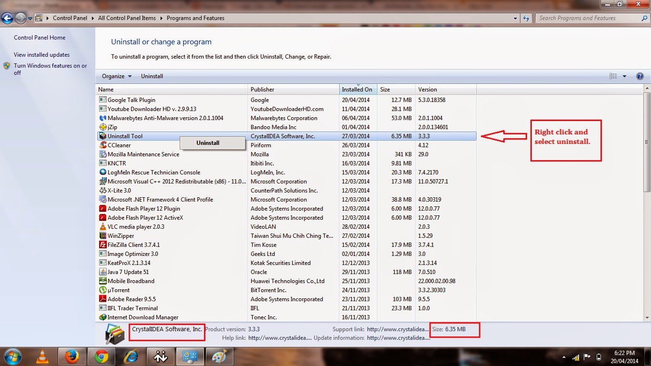Click the Kotak Securities Limited publisher cell

click(x=281, y=263)
